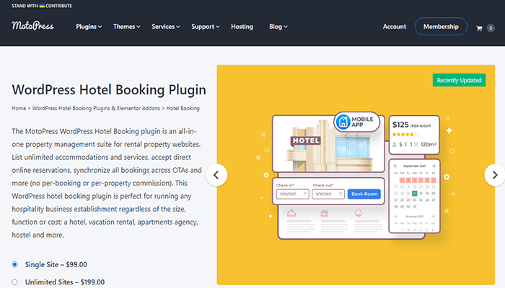Screen dimensions: 505x288
Task: Advance slider with right arrow
Action: (x=493, y=174)
